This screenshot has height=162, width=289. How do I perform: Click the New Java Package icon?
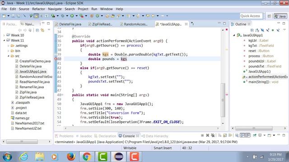pyautogui.click(x=92, y=16)
